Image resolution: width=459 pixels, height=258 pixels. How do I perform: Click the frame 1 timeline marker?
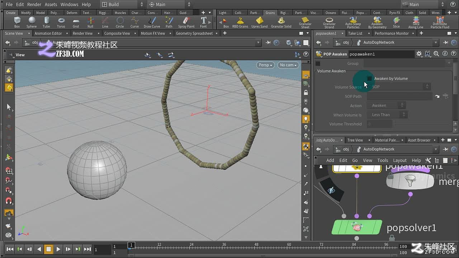(x=131, y=245)
